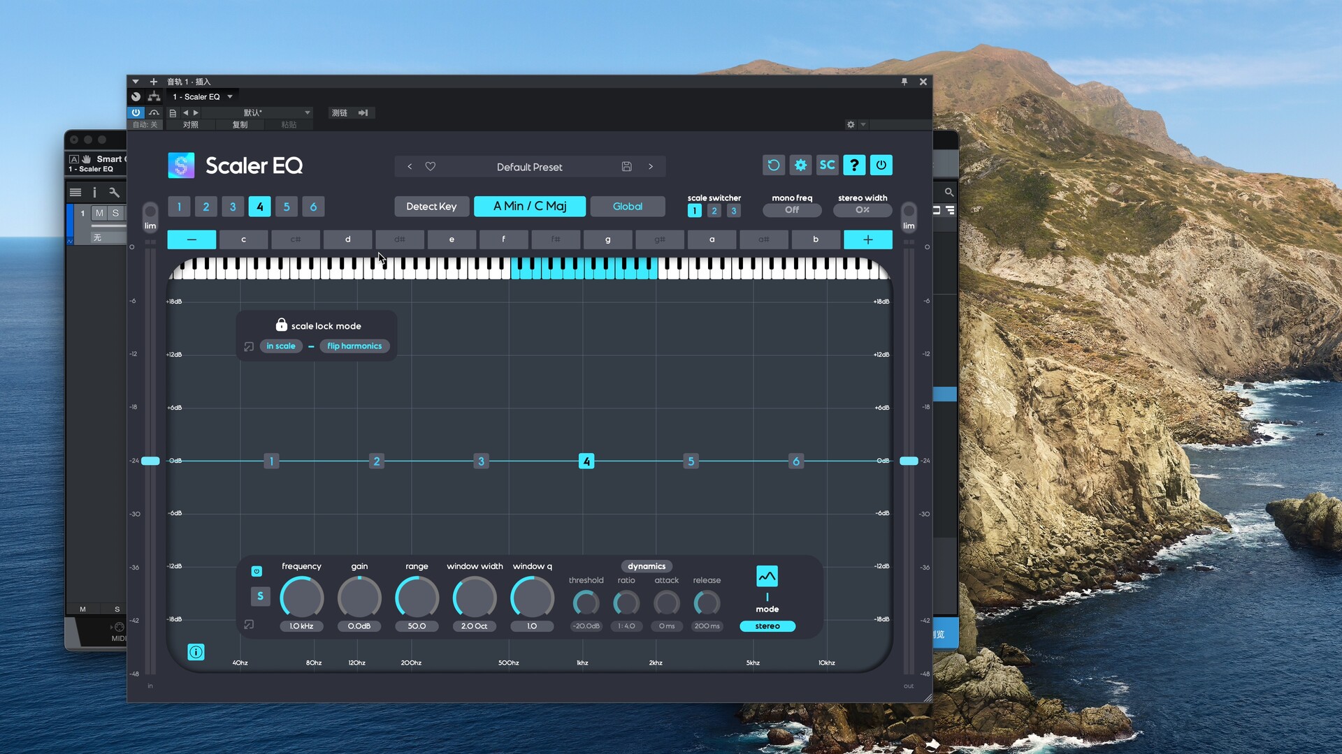Click the frequency knob
1342x754 pixels.
point(302,598)
